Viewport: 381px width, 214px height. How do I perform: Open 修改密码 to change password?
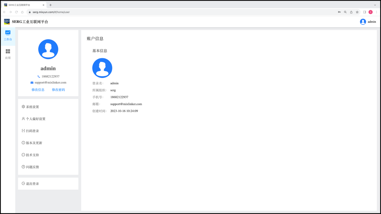58,90
